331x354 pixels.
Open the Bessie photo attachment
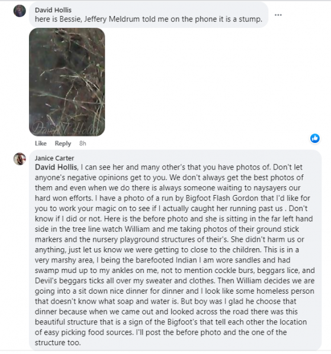[x=67, y=82]
